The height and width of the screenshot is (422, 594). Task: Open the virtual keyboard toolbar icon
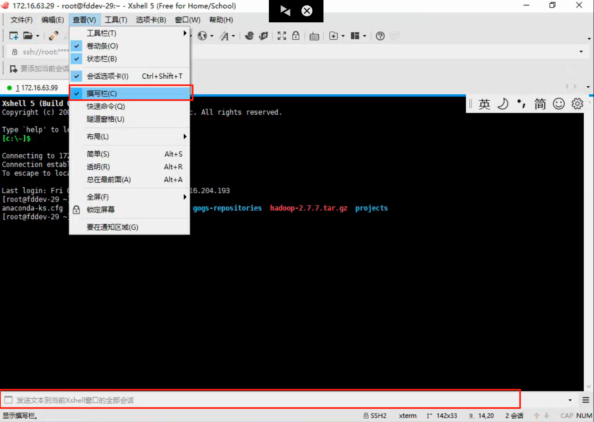pyautogui.click(x=314, y=36)
